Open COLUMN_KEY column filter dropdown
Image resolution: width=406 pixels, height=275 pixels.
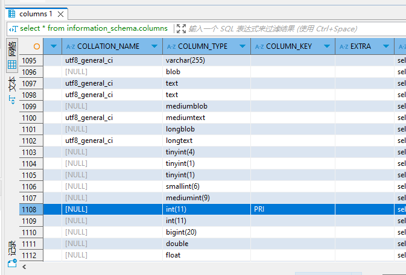[327, 46]
